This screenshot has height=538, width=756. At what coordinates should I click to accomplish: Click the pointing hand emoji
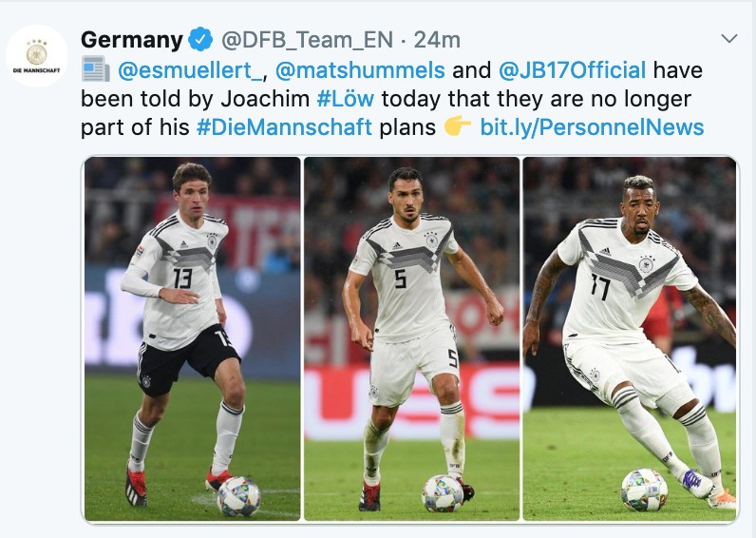458,126
